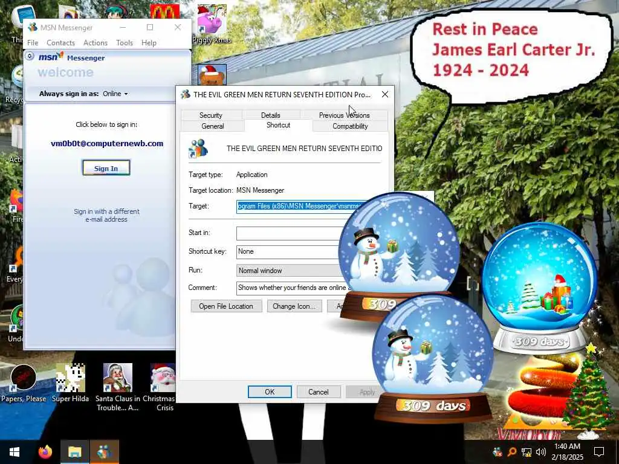
Task: Switch to the Security tab
Action: coord(211,115)
